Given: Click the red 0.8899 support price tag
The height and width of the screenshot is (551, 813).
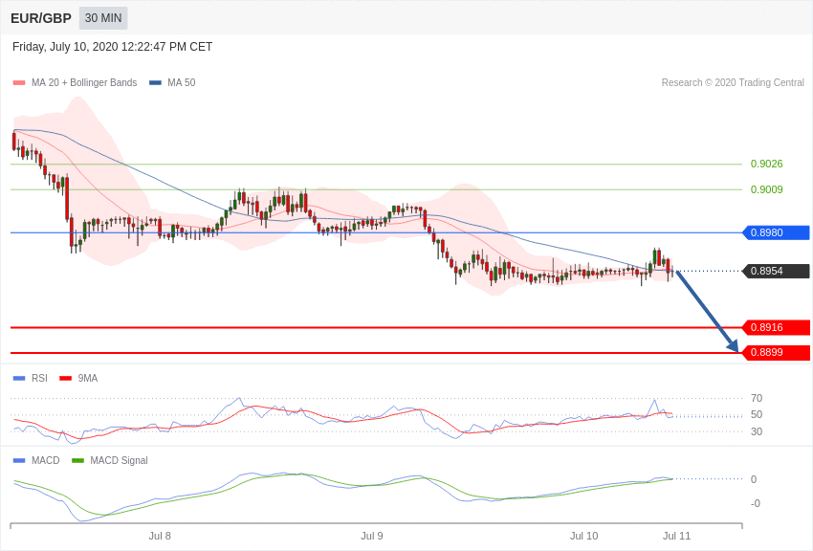Looking at the screenshot, I should click(777, 352).
